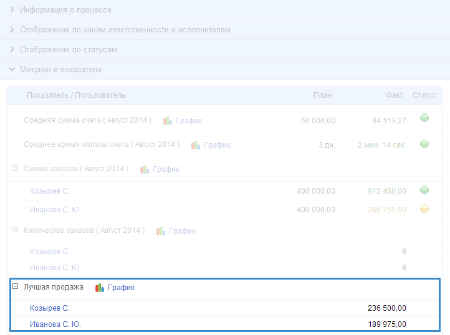Viewport: 450px width, 335px height.
Task: Select plan value 50 000,00
Action: [x=318, y=121]
